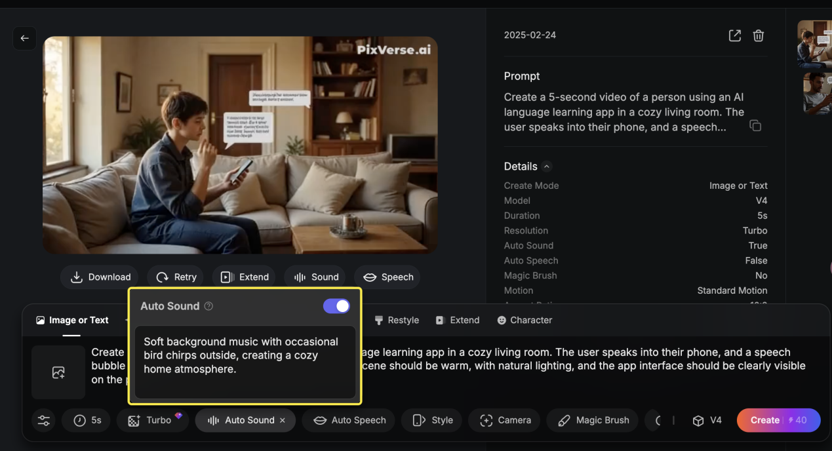Click the Download button

(x=100, y=277)
